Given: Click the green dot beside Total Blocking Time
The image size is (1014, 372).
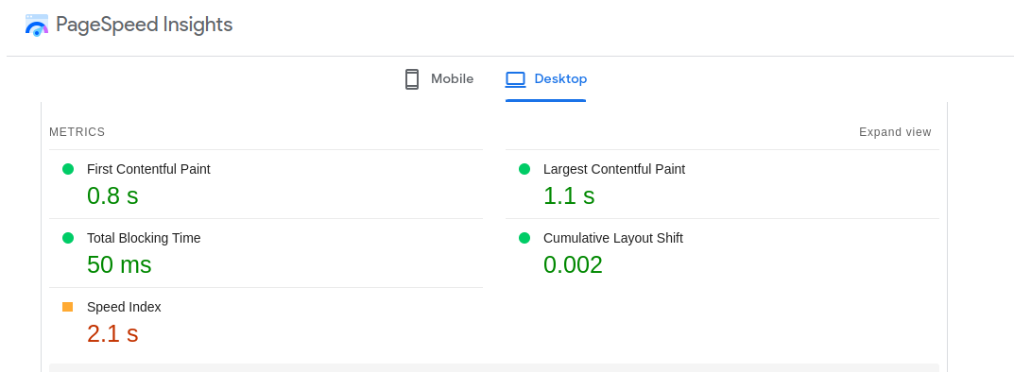Looking at the screenshot, I should (x=68, y=238).
